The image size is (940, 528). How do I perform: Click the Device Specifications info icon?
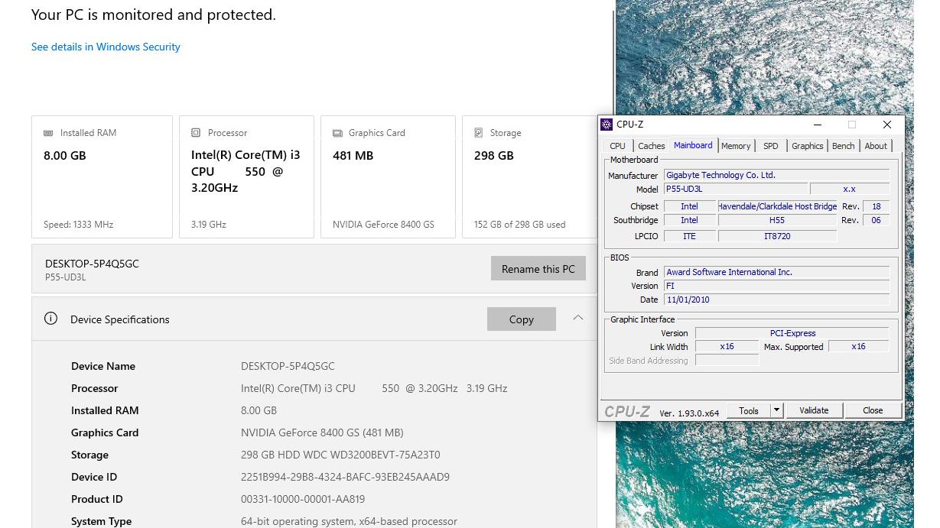tap(50, 319)
